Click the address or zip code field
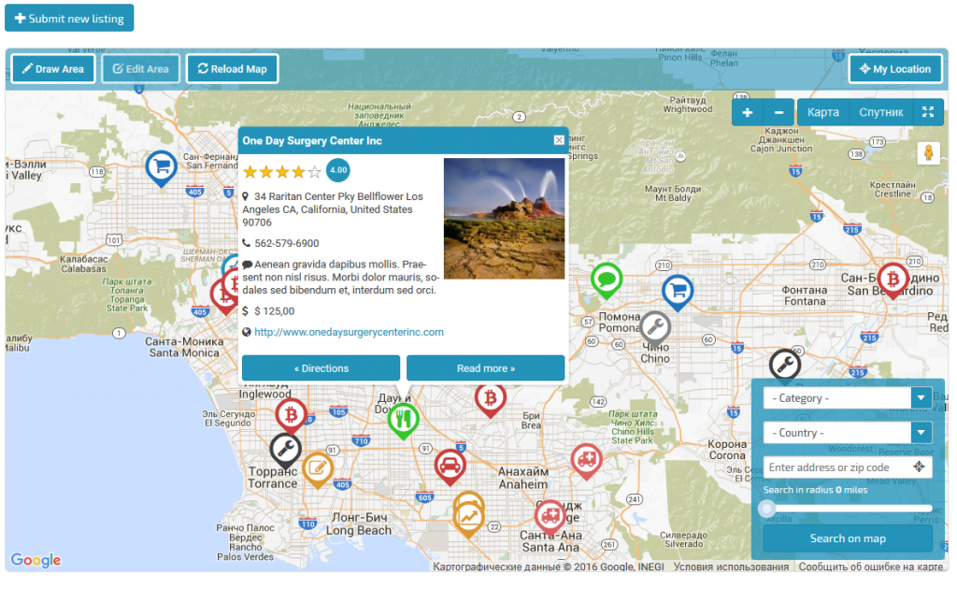Screen dimensions: 957x589 [836, 467]
